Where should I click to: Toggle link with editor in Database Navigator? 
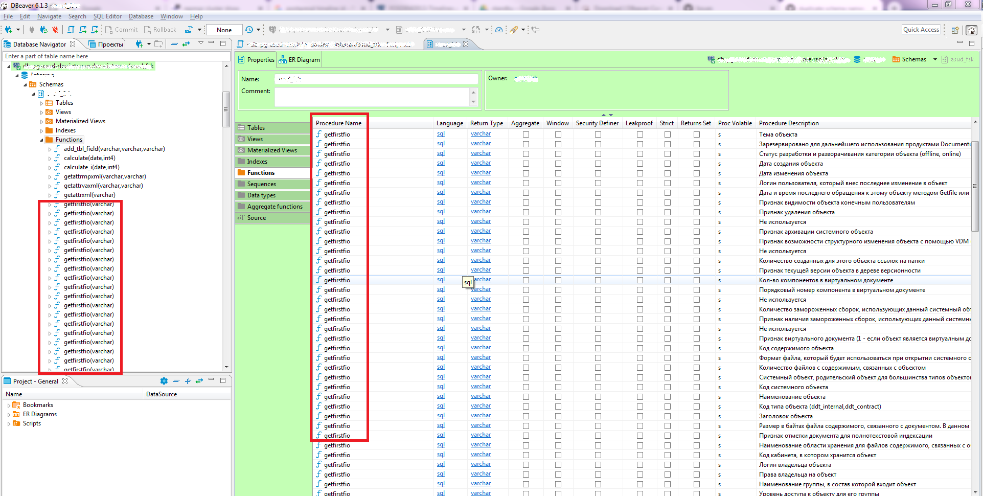click(x=186, y=44)
